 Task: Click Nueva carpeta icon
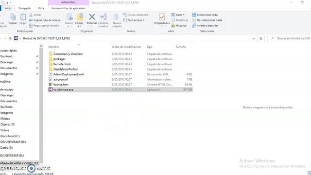click(117, 17)
